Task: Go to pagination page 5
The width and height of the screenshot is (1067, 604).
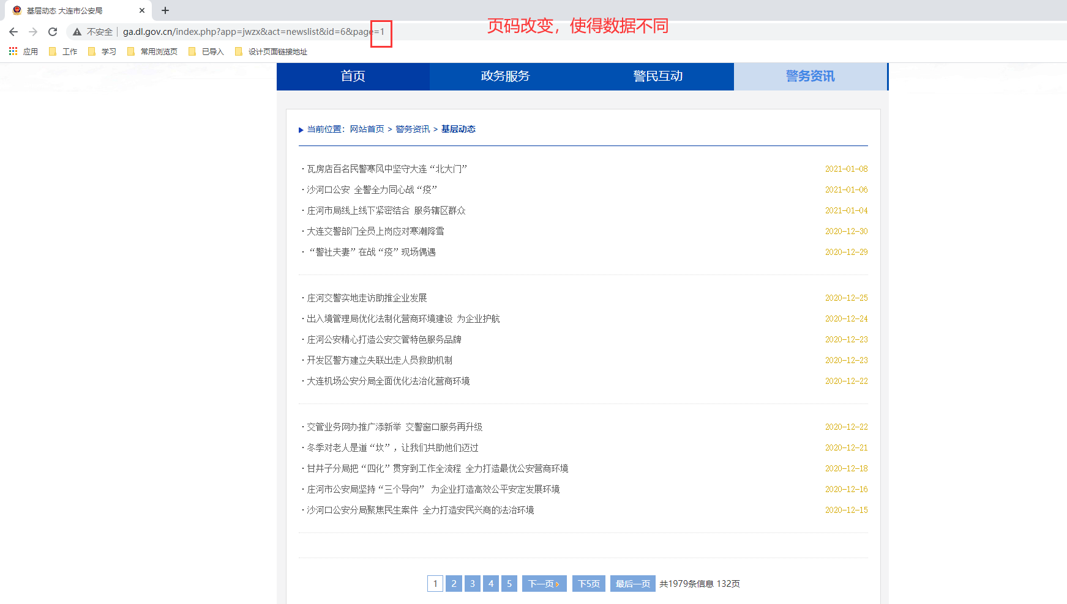Action: click(509, 584)
